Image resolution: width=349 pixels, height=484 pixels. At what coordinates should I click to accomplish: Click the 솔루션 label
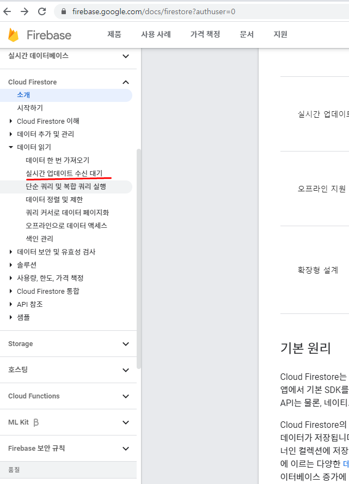click(x=27, y=265)
